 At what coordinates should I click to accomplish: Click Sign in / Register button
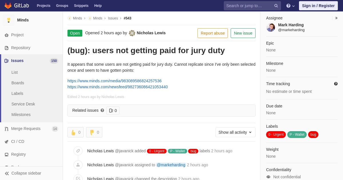coord(318,6)
